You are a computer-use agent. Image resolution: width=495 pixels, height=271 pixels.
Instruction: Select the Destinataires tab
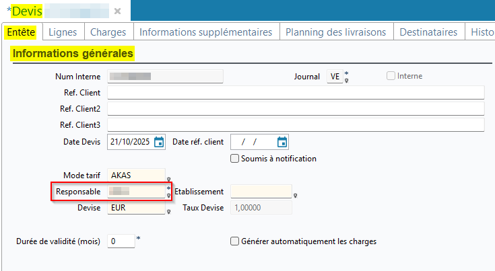[428, 32]
